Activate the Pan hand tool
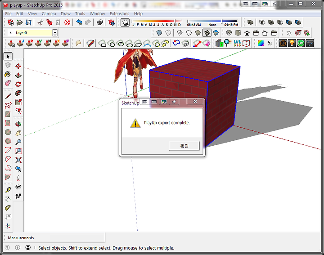Image resolution: width=324 pixels, height=255 pixels. point(18,133)
